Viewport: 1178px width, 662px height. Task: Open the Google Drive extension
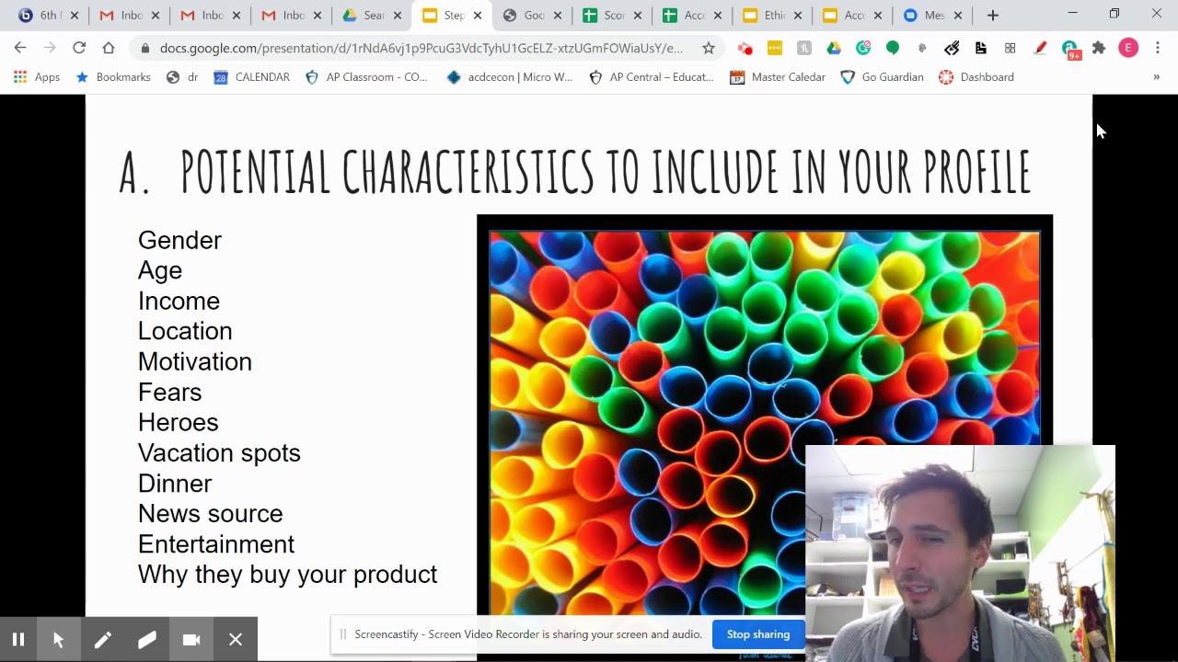tap(834, 47)
